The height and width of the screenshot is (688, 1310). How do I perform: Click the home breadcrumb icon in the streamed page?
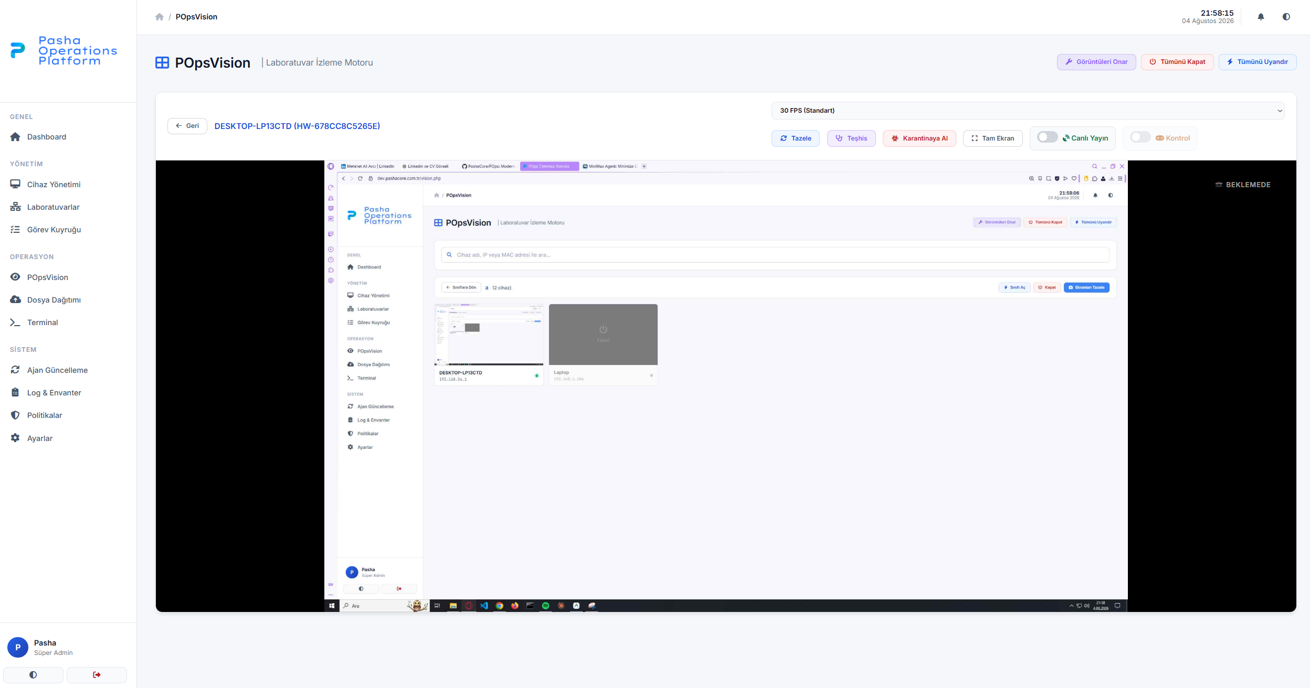(437, 195)
